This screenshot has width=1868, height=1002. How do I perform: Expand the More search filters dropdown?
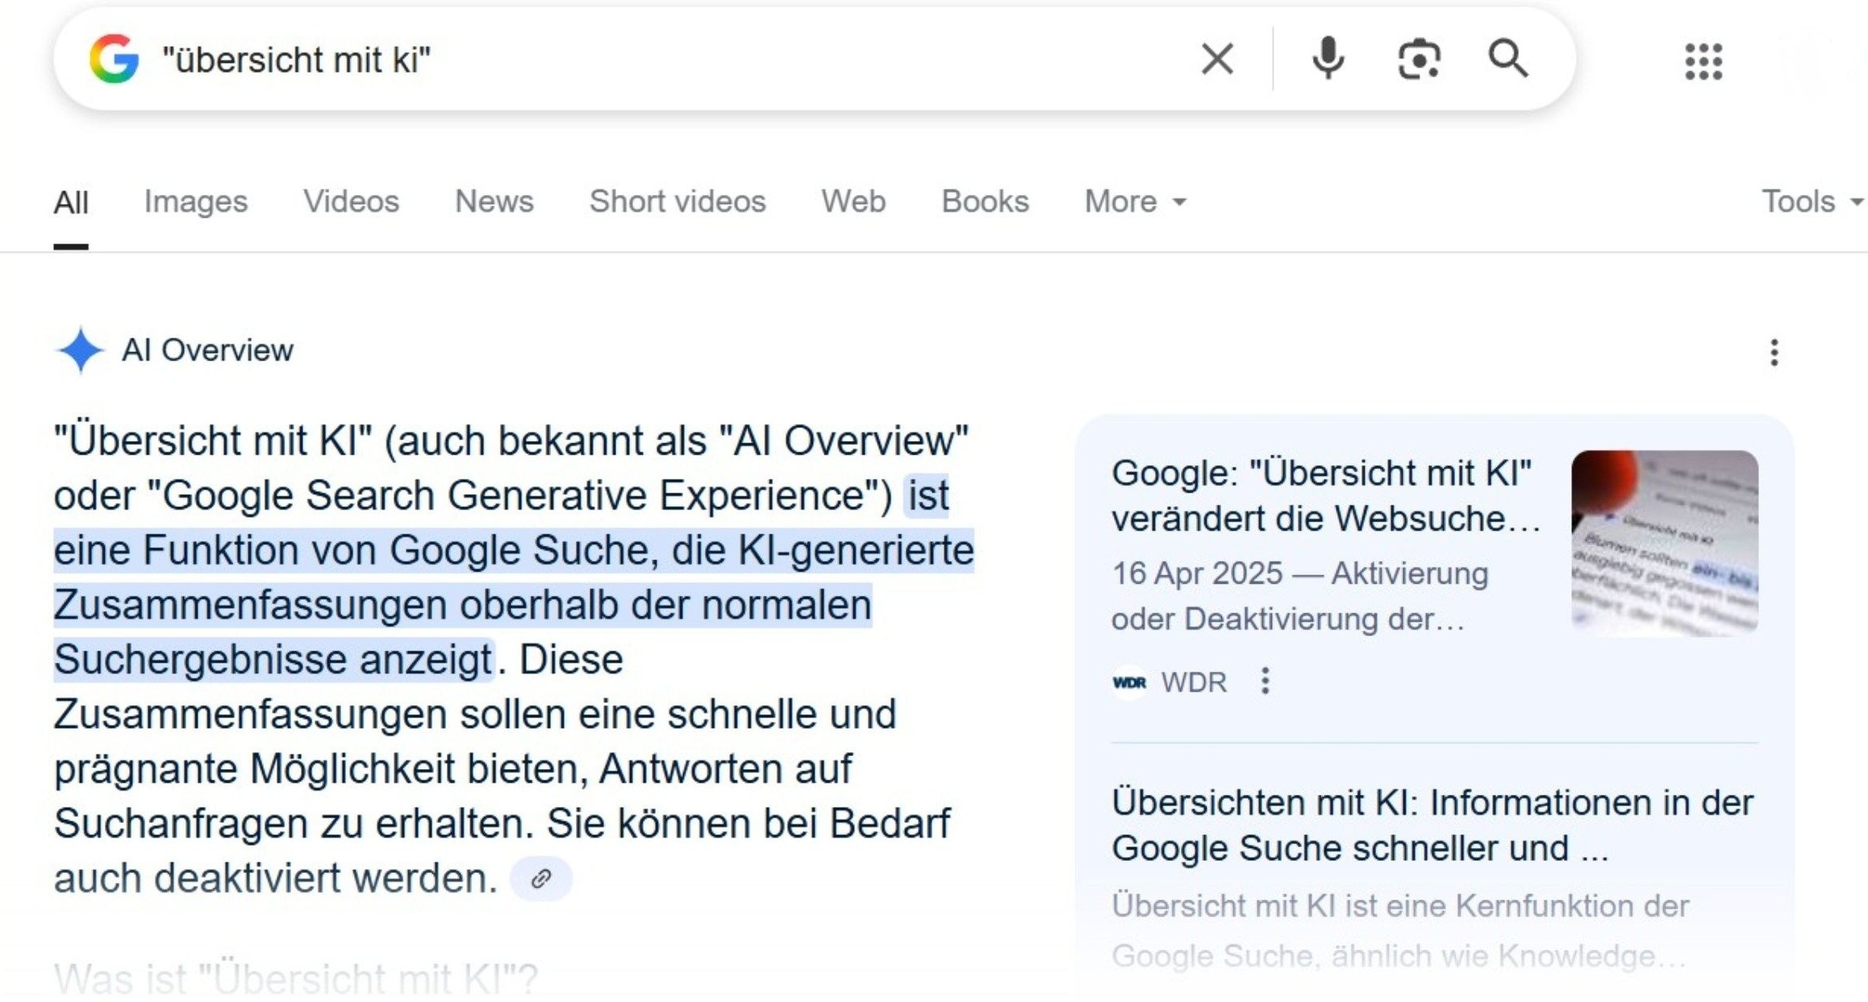point(1135,202)
